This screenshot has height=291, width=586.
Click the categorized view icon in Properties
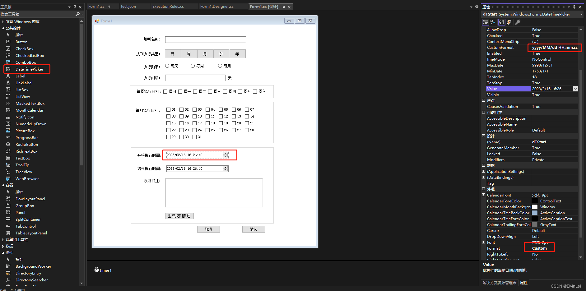point(485,22)
